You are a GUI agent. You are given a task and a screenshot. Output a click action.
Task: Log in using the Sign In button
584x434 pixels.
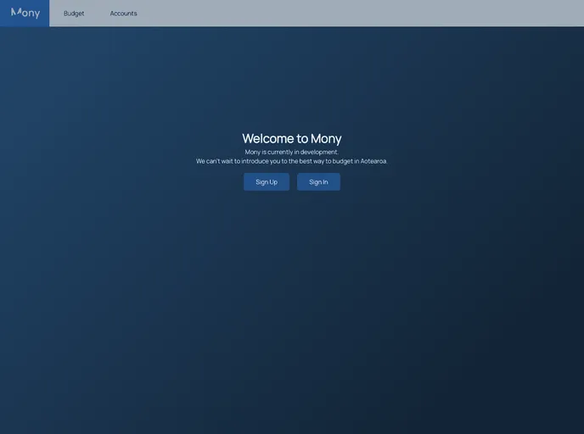coord(318,182)
